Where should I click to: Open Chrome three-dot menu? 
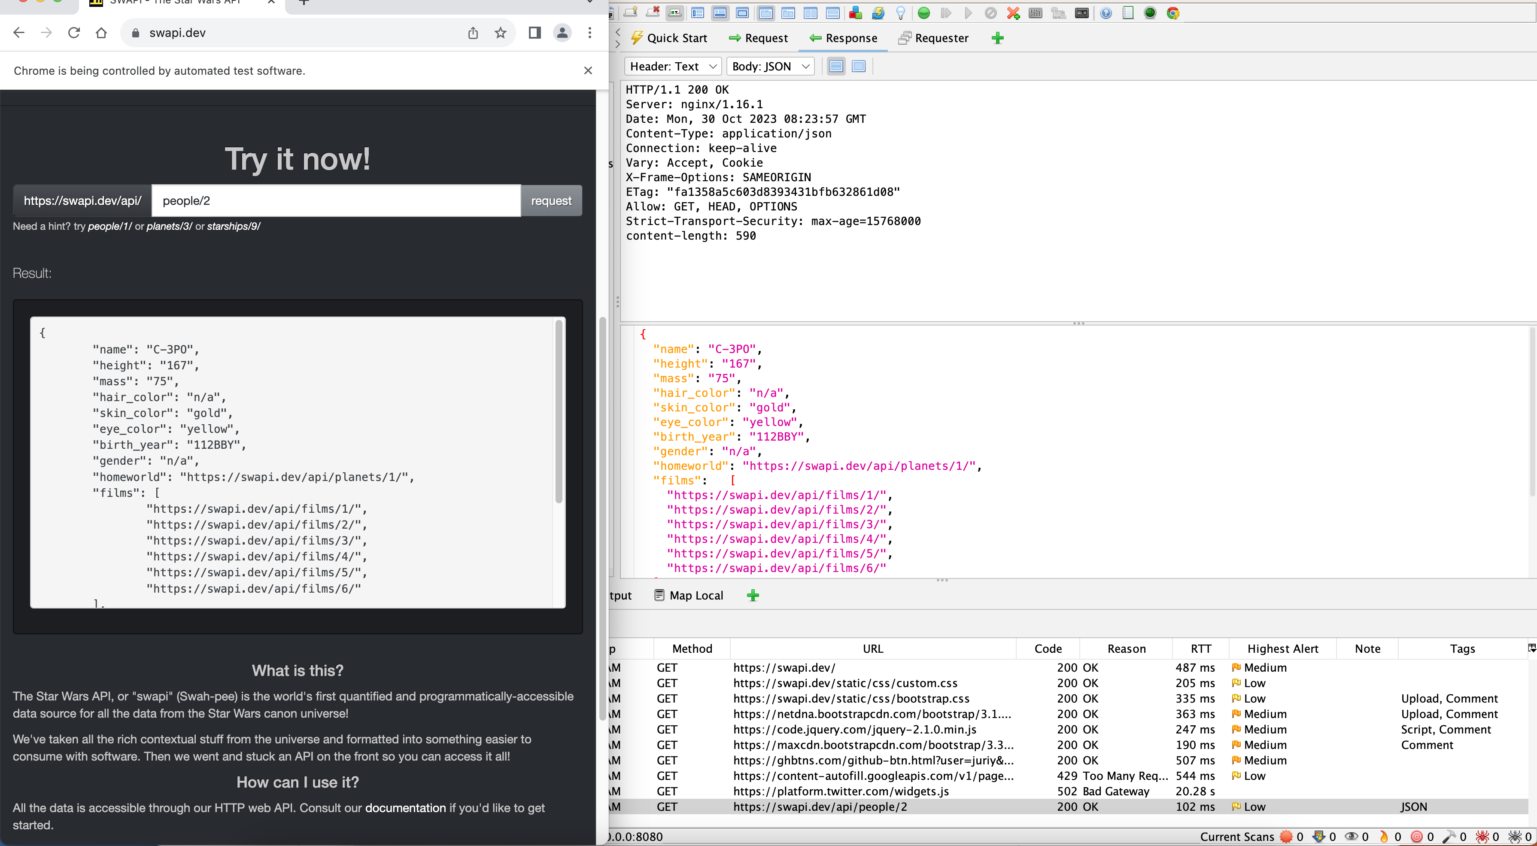click(589, 33)
